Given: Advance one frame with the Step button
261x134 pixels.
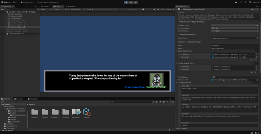Looking at the screenshot, I should [x=135, y=2].
